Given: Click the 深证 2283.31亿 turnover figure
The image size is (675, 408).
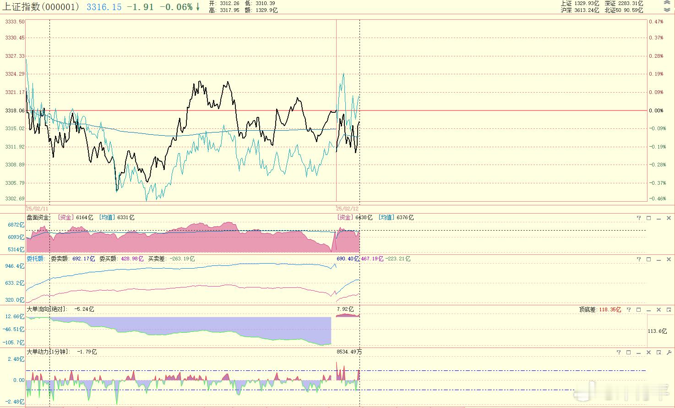Looking at the screenshot, I should click(624, 3).
